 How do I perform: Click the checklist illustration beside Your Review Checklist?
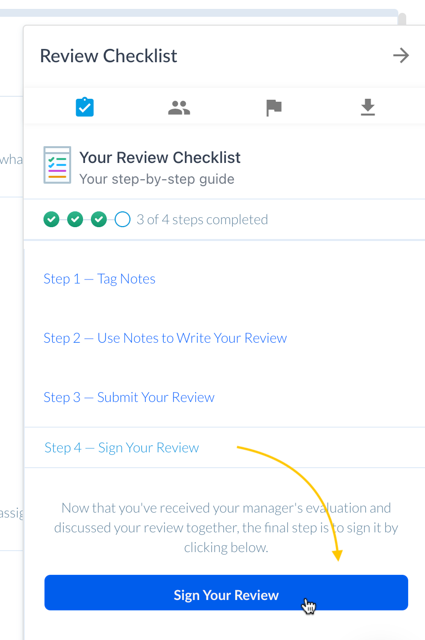tap(55, 165)
